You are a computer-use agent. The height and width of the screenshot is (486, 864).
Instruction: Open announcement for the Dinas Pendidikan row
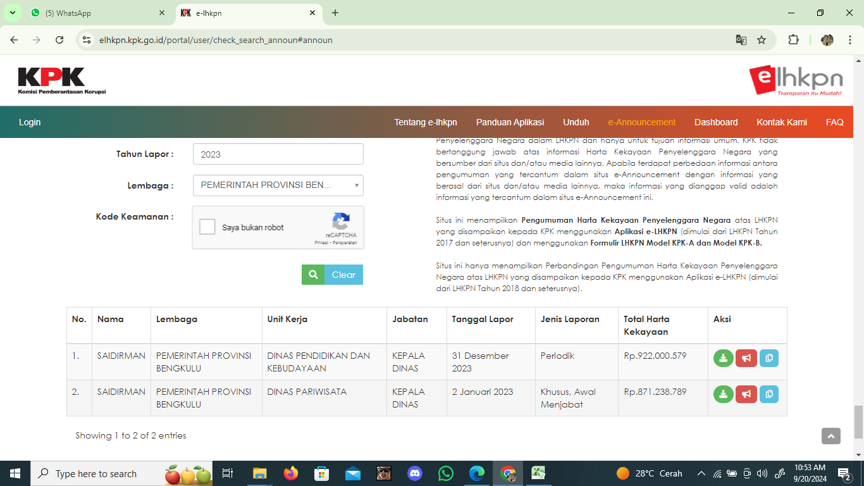click(x=746, y=358)
